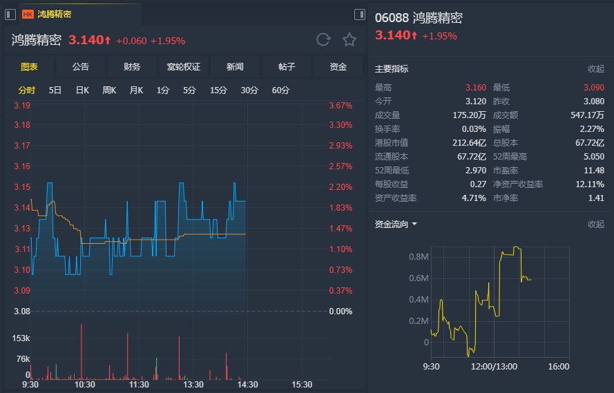Click the 最高 value 3.160
614x393 pixels.
[476, 88]
